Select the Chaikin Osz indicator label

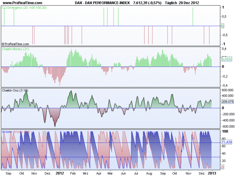point(15,90)
